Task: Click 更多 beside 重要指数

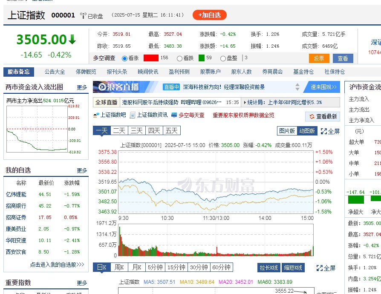Action: (x=82, y=283)
